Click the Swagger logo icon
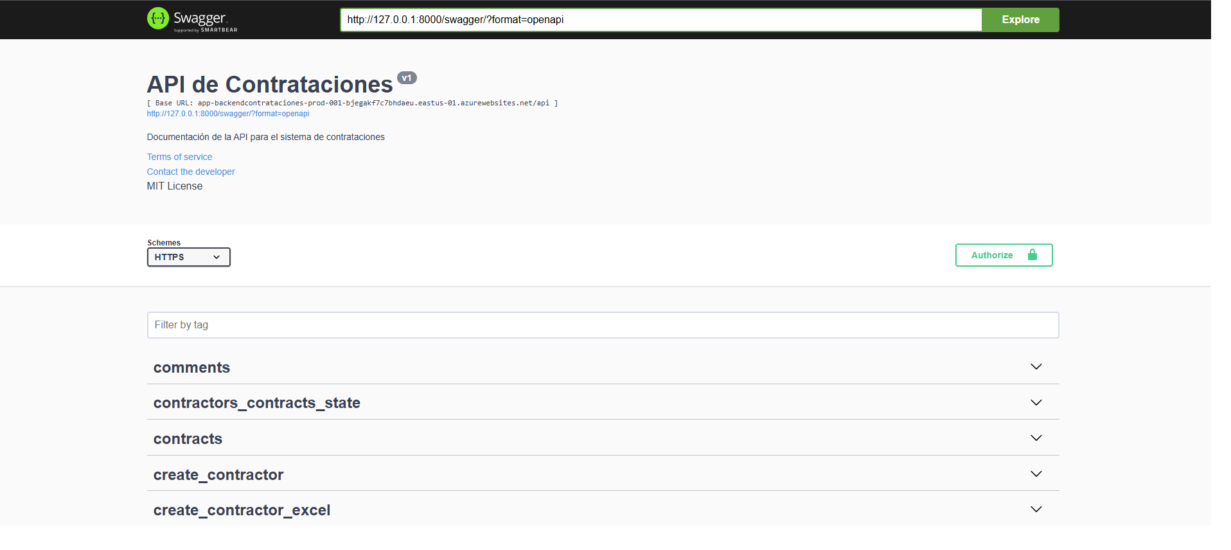The height and width of the screenshot is (550, 1231). (x=158, y=19)
